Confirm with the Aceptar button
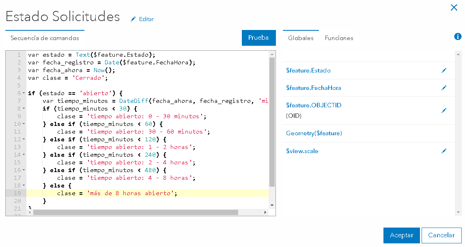 [x=402, y=235]
